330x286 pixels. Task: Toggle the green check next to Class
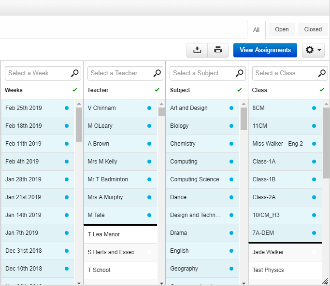point(322,90)
